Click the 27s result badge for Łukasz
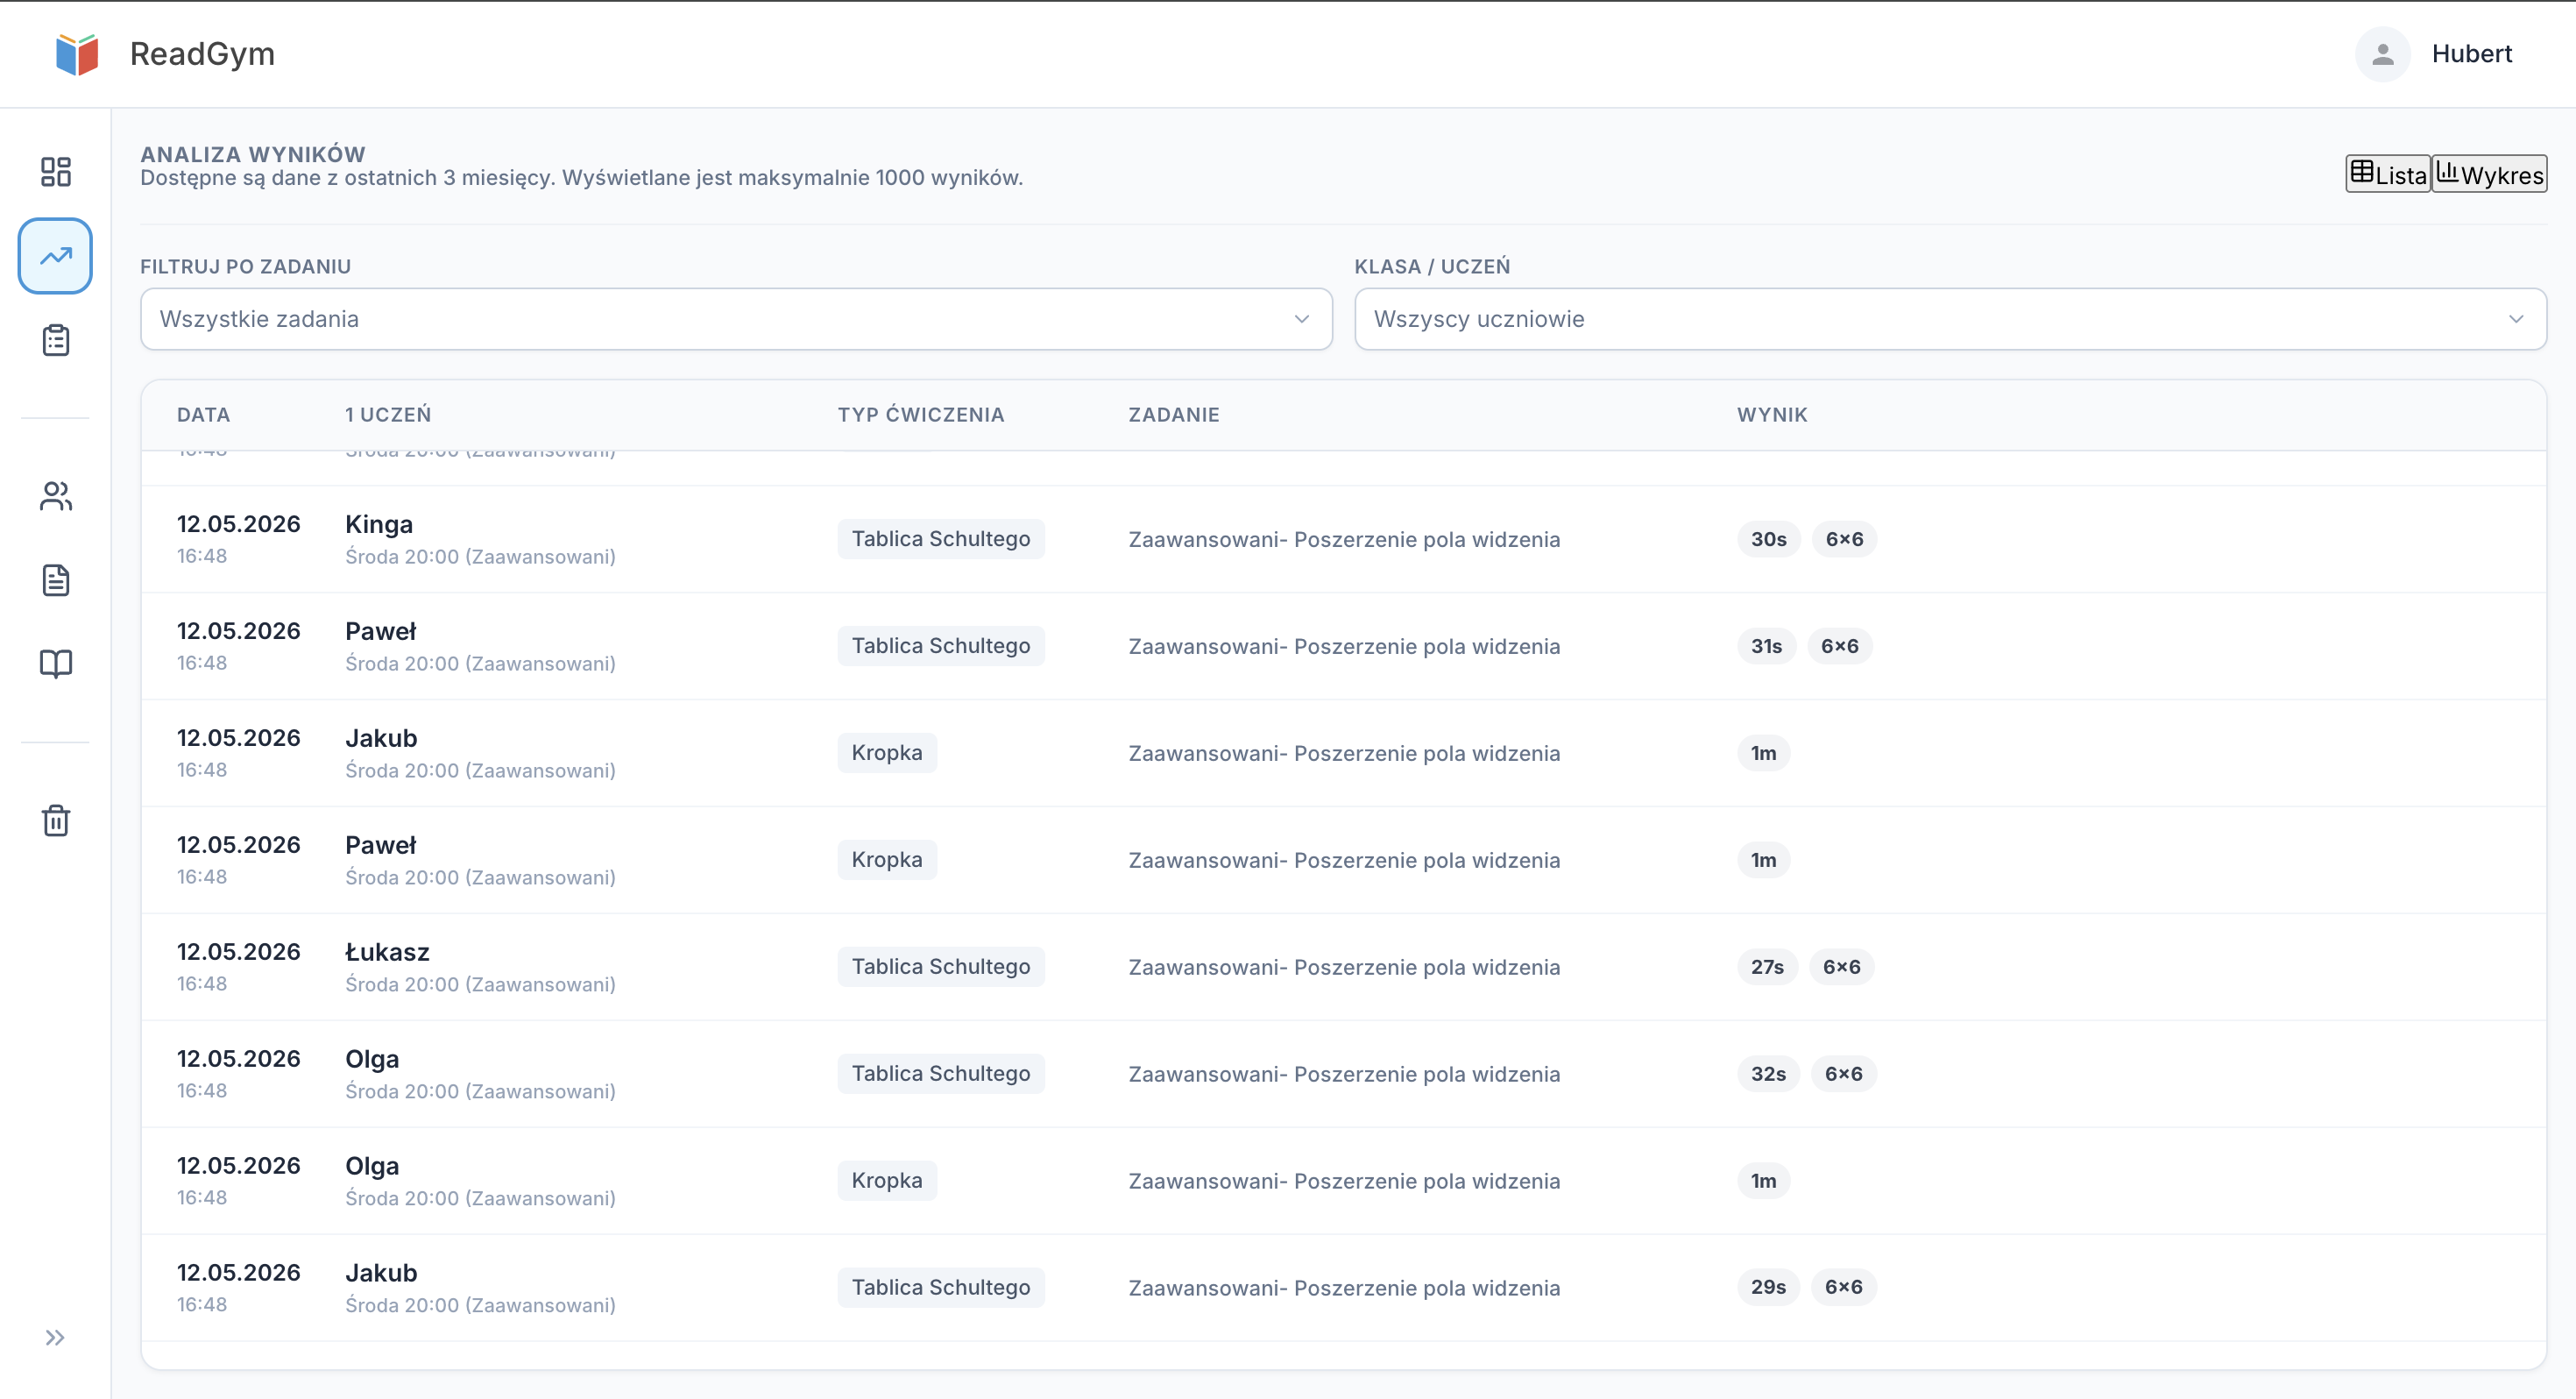The height and width of the screenshot is (1399, 2576). 1767,967
